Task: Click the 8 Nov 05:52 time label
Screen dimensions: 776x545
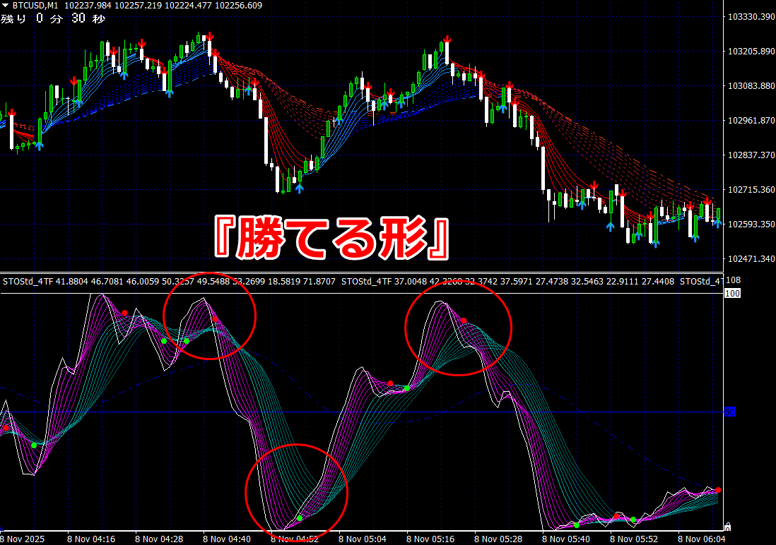Action: (633, 539)
